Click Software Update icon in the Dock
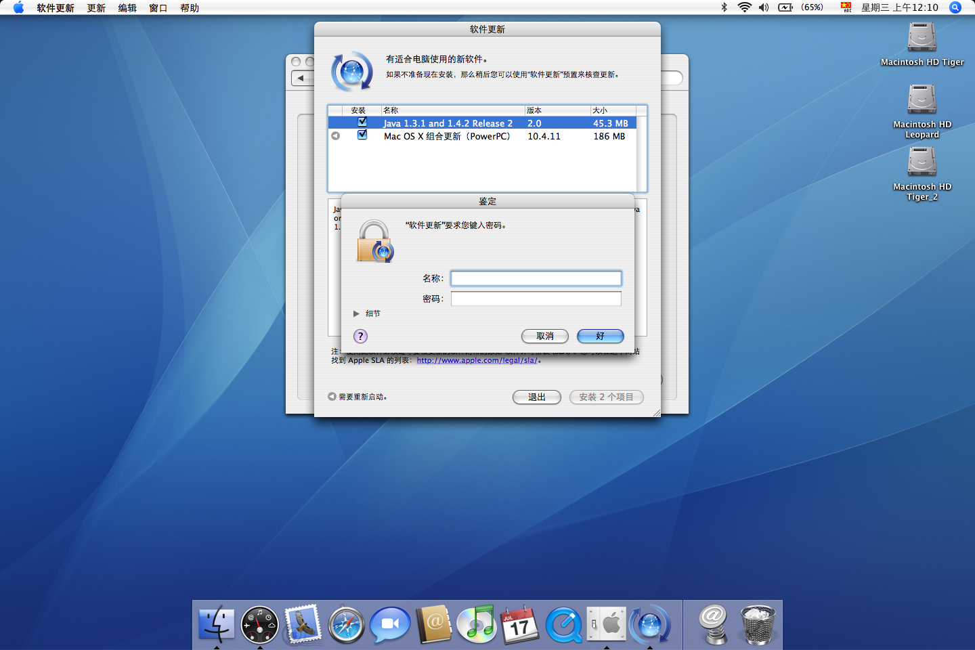The height and width of the screenshot is (650, 975). coord(650,624)
